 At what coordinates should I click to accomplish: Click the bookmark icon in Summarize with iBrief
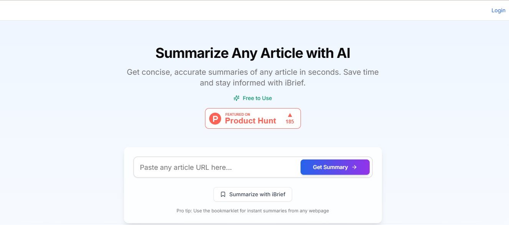[x=223, y=194]
